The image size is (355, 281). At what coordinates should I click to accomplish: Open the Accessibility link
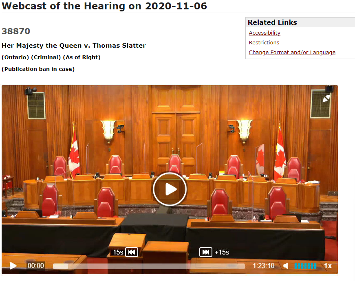(265, 33)
